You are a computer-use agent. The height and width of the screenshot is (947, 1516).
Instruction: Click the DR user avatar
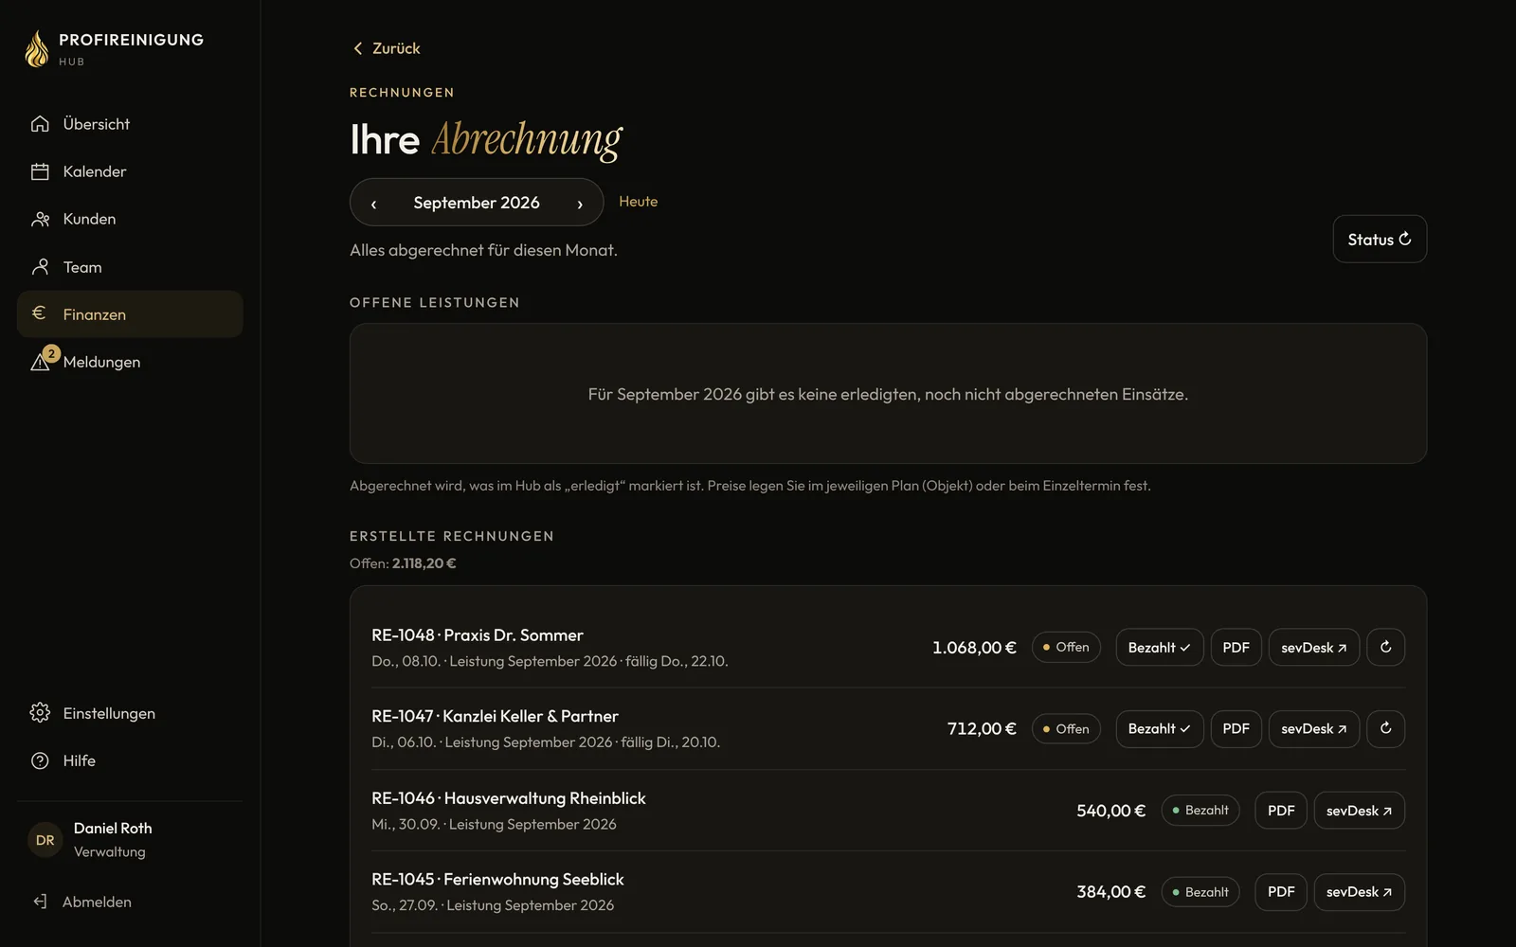tap(45, 840)
